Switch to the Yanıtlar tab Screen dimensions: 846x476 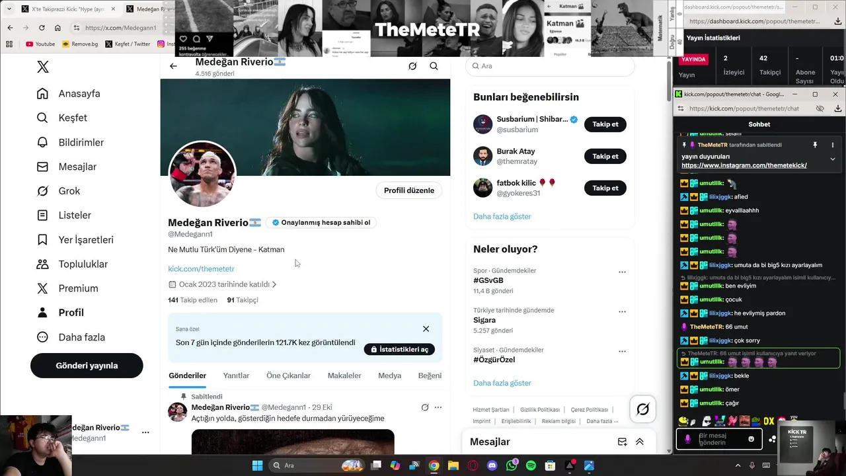(236, 376)
